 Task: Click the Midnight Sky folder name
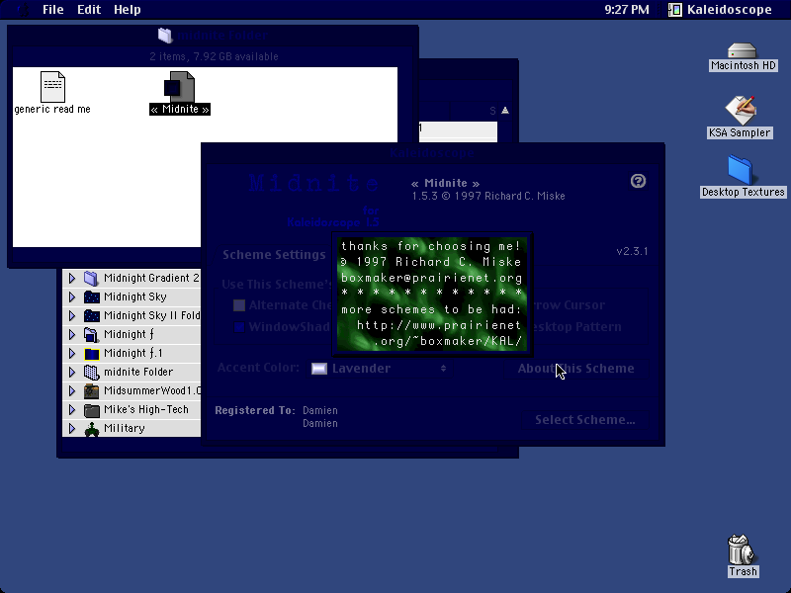coord(135,297)
